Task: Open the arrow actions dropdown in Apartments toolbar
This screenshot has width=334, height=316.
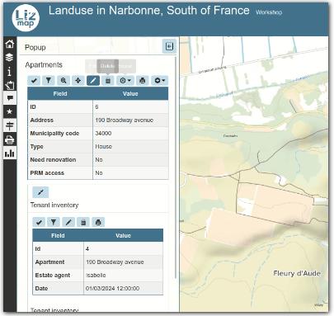Action: pos(160,81)
